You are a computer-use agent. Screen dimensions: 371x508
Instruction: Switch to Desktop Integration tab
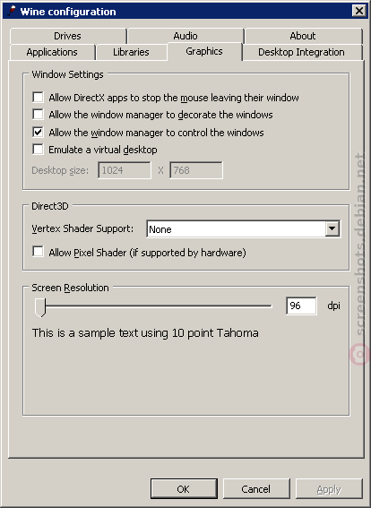pyautogui.click(x=301, y=52)
